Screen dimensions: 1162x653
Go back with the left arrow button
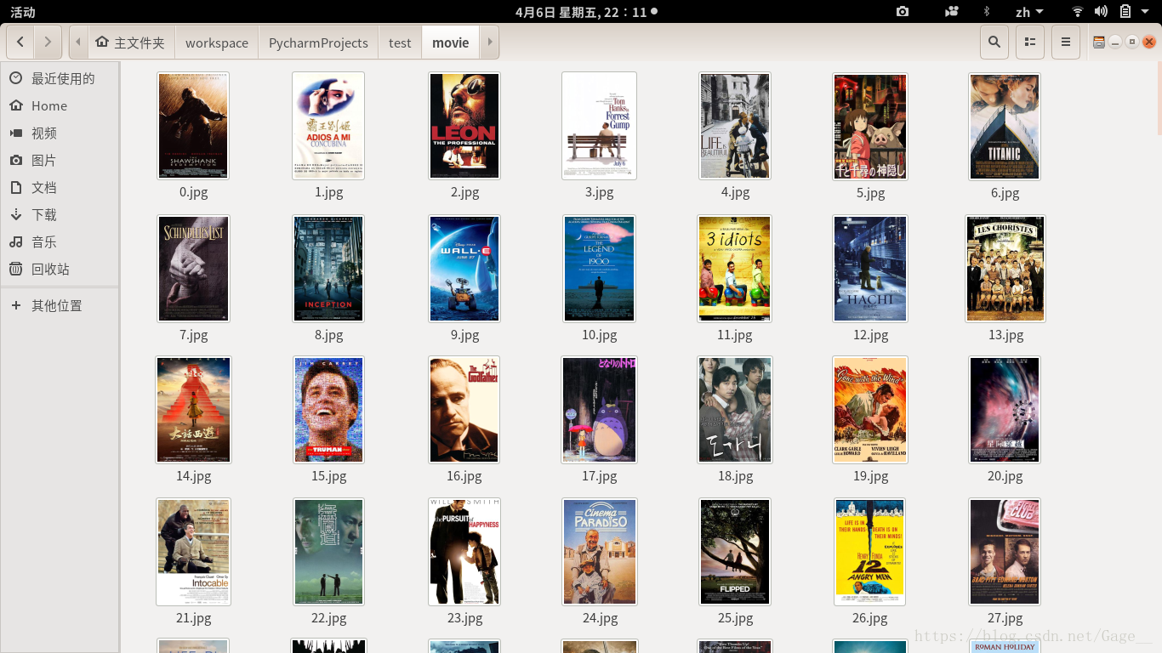point(20,43)
